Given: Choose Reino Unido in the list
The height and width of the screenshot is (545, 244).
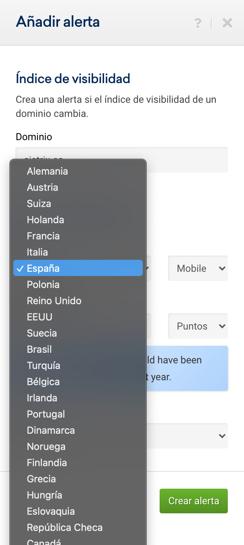Looking at the screenshot, I should [54, 301].
